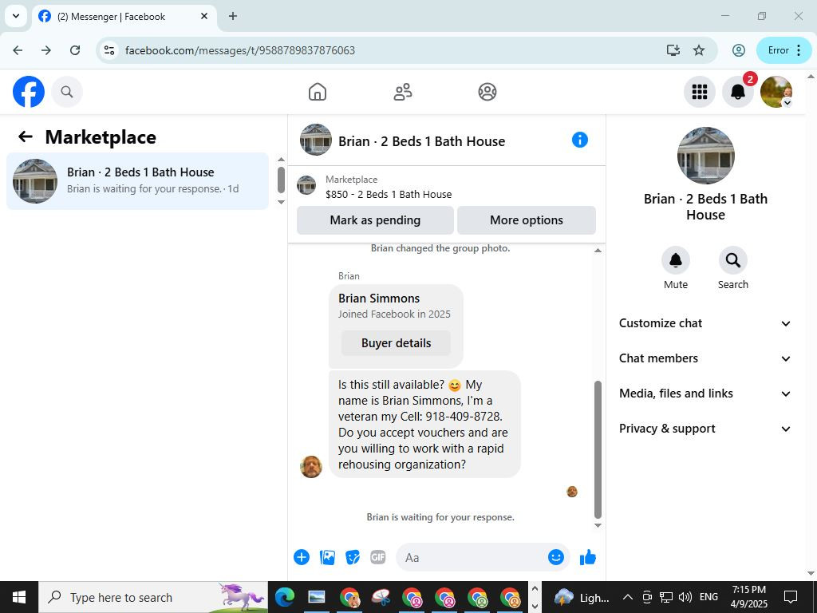Open Notifications bell with 2 badge
Image resolution: width=817 pixels, height=613 pixels.
tap(738, 92)
